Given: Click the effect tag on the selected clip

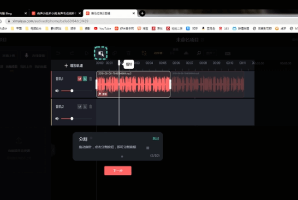Looking at the screenshot, I should tap(102, 94).
